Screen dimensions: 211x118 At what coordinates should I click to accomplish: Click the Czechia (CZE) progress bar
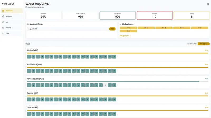coord(118,96)
